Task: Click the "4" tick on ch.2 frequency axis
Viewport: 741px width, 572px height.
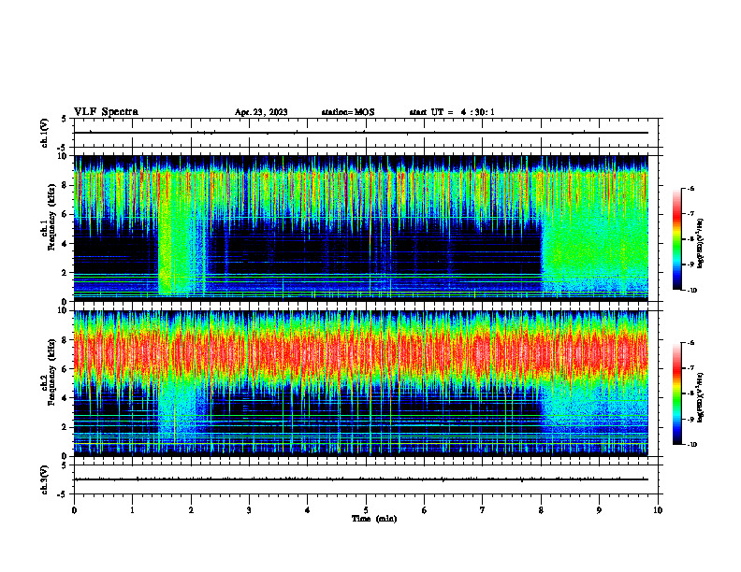Action: pyautogui.click(x=65, y=398)
